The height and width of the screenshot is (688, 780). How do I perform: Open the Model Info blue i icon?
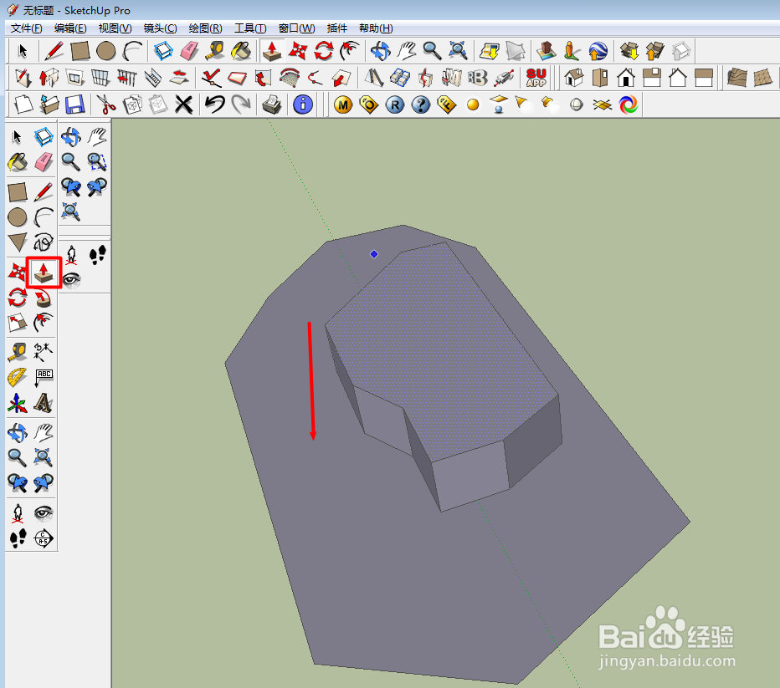click(x=303, y=104)
